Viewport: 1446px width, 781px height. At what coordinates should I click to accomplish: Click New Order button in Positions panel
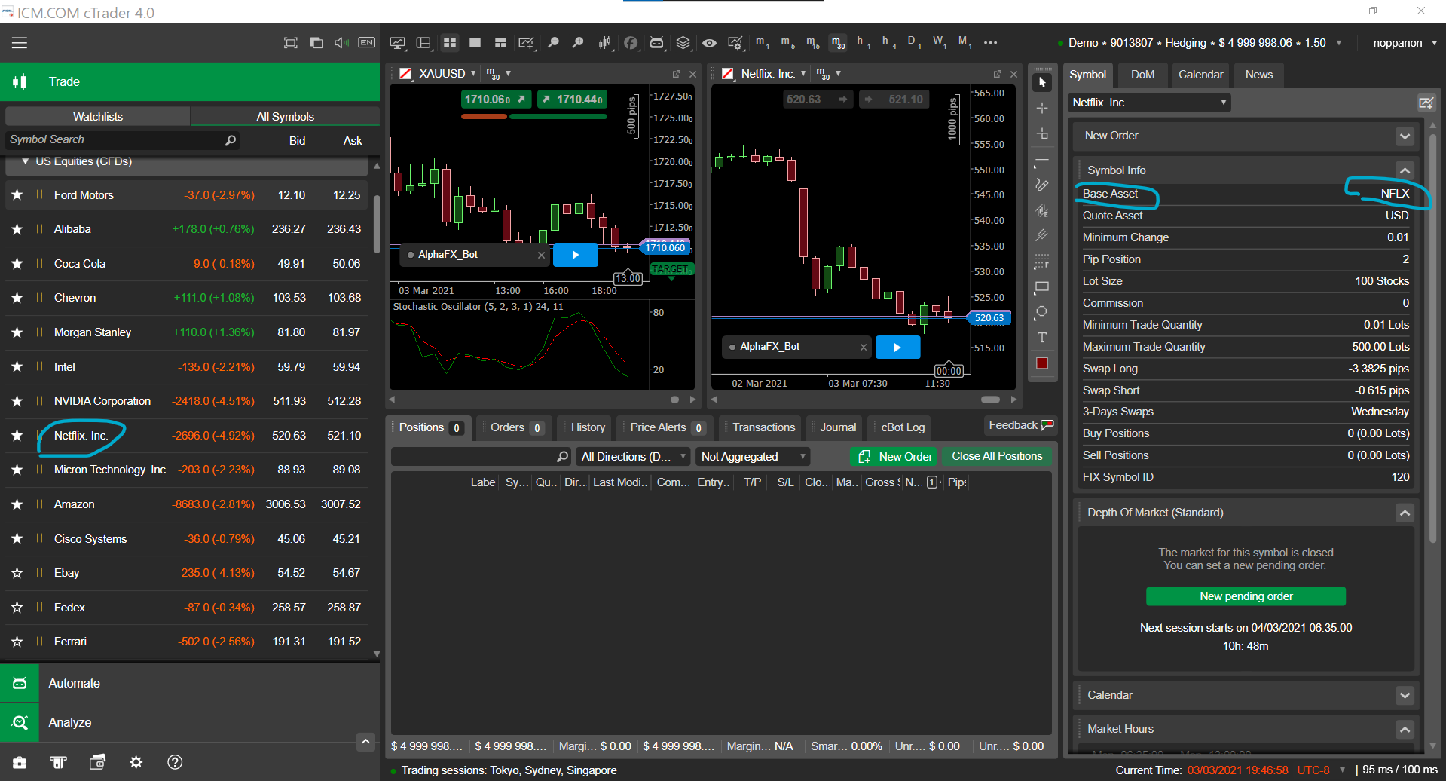[x=894, y=456]
